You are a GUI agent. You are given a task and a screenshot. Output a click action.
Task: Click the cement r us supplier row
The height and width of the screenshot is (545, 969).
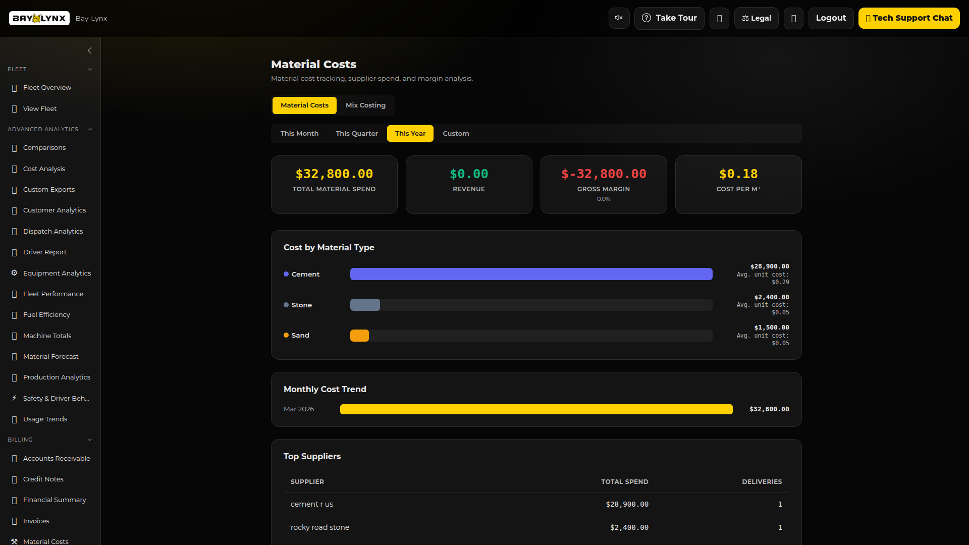coord(536,504)
